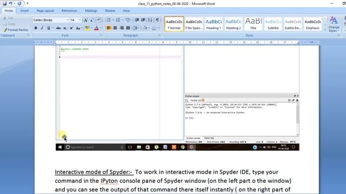Open Clipboard pane launcher

(28, 36)
